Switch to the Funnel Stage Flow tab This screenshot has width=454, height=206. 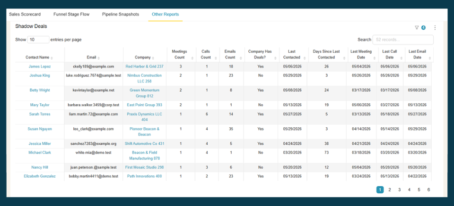click(71, 15)
